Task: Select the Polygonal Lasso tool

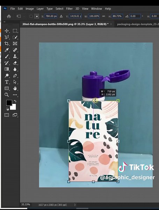Action: point(7,37)
